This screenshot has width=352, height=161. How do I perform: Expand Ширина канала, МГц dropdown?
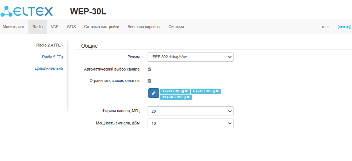click(x=190, y=111)
